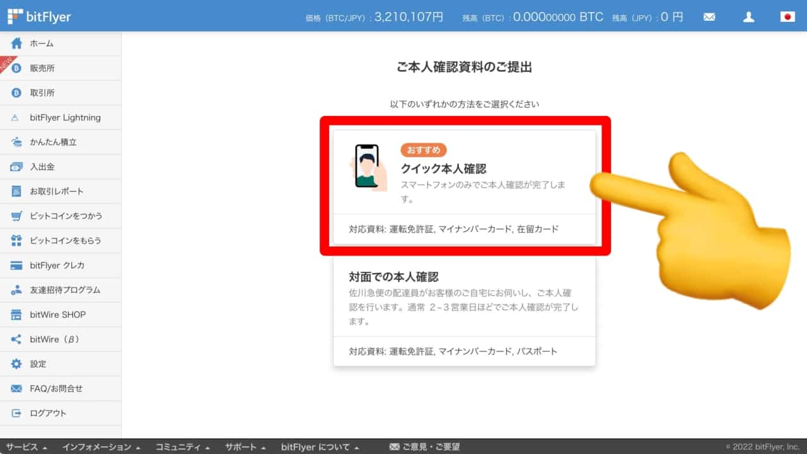Open bitFlyer Lightning from sidebar
Viewport: 807px width, 454px height.
pyautogui.click(x=65, y=118)
